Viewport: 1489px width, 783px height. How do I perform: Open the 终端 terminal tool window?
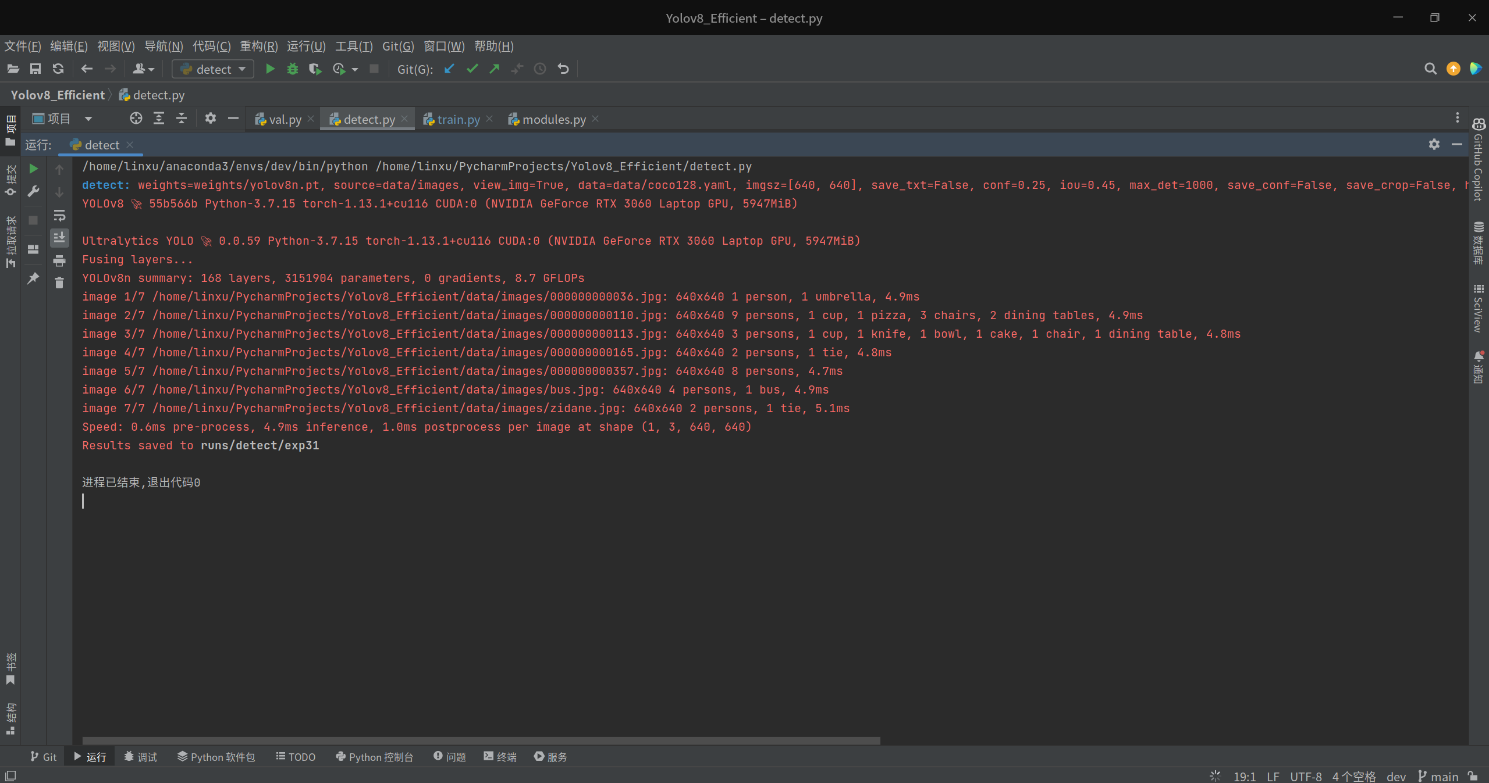[x=500, y=757]
